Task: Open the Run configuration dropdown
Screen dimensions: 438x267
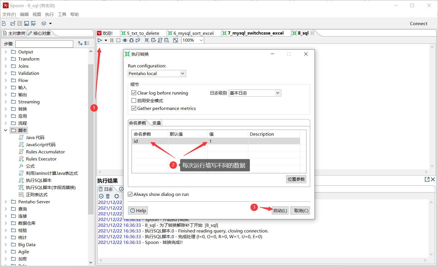Action: click(x=182, y=73)
